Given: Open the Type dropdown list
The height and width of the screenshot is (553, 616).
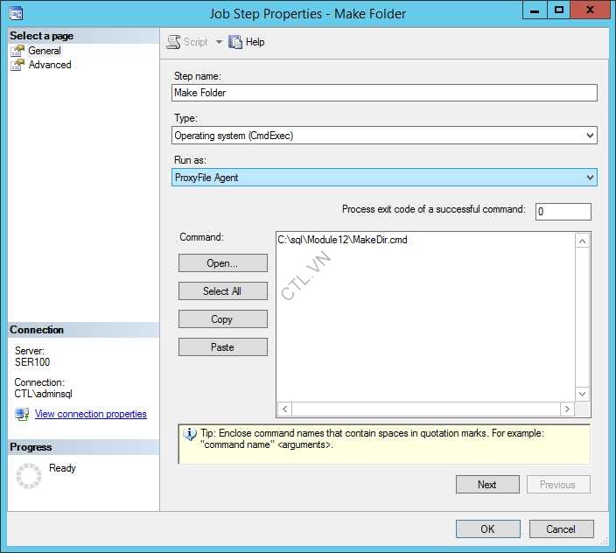Looking at the screenshot, I should pos(590,136).
